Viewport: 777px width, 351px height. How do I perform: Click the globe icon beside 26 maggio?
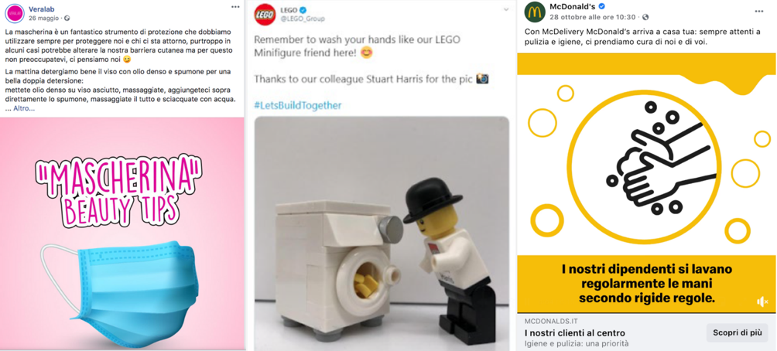tap(67, 18)
